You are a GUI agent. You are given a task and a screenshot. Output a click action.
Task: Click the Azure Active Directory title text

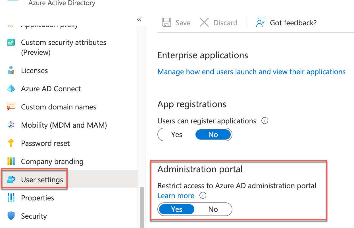[62, 3]
